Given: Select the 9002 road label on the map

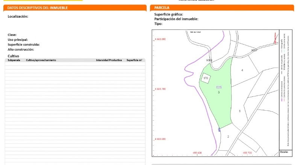Looking at the screenshot, I should pos(209,60).
